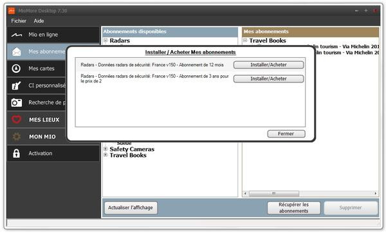Close the dialog with Fermer
This screenshot has height=233, width=386.
tap(286, 134)
